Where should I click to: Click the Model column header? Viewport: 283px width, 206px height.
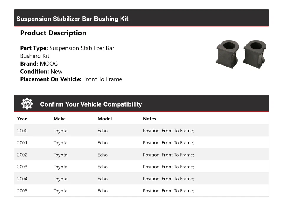click(x=105, y=119)
